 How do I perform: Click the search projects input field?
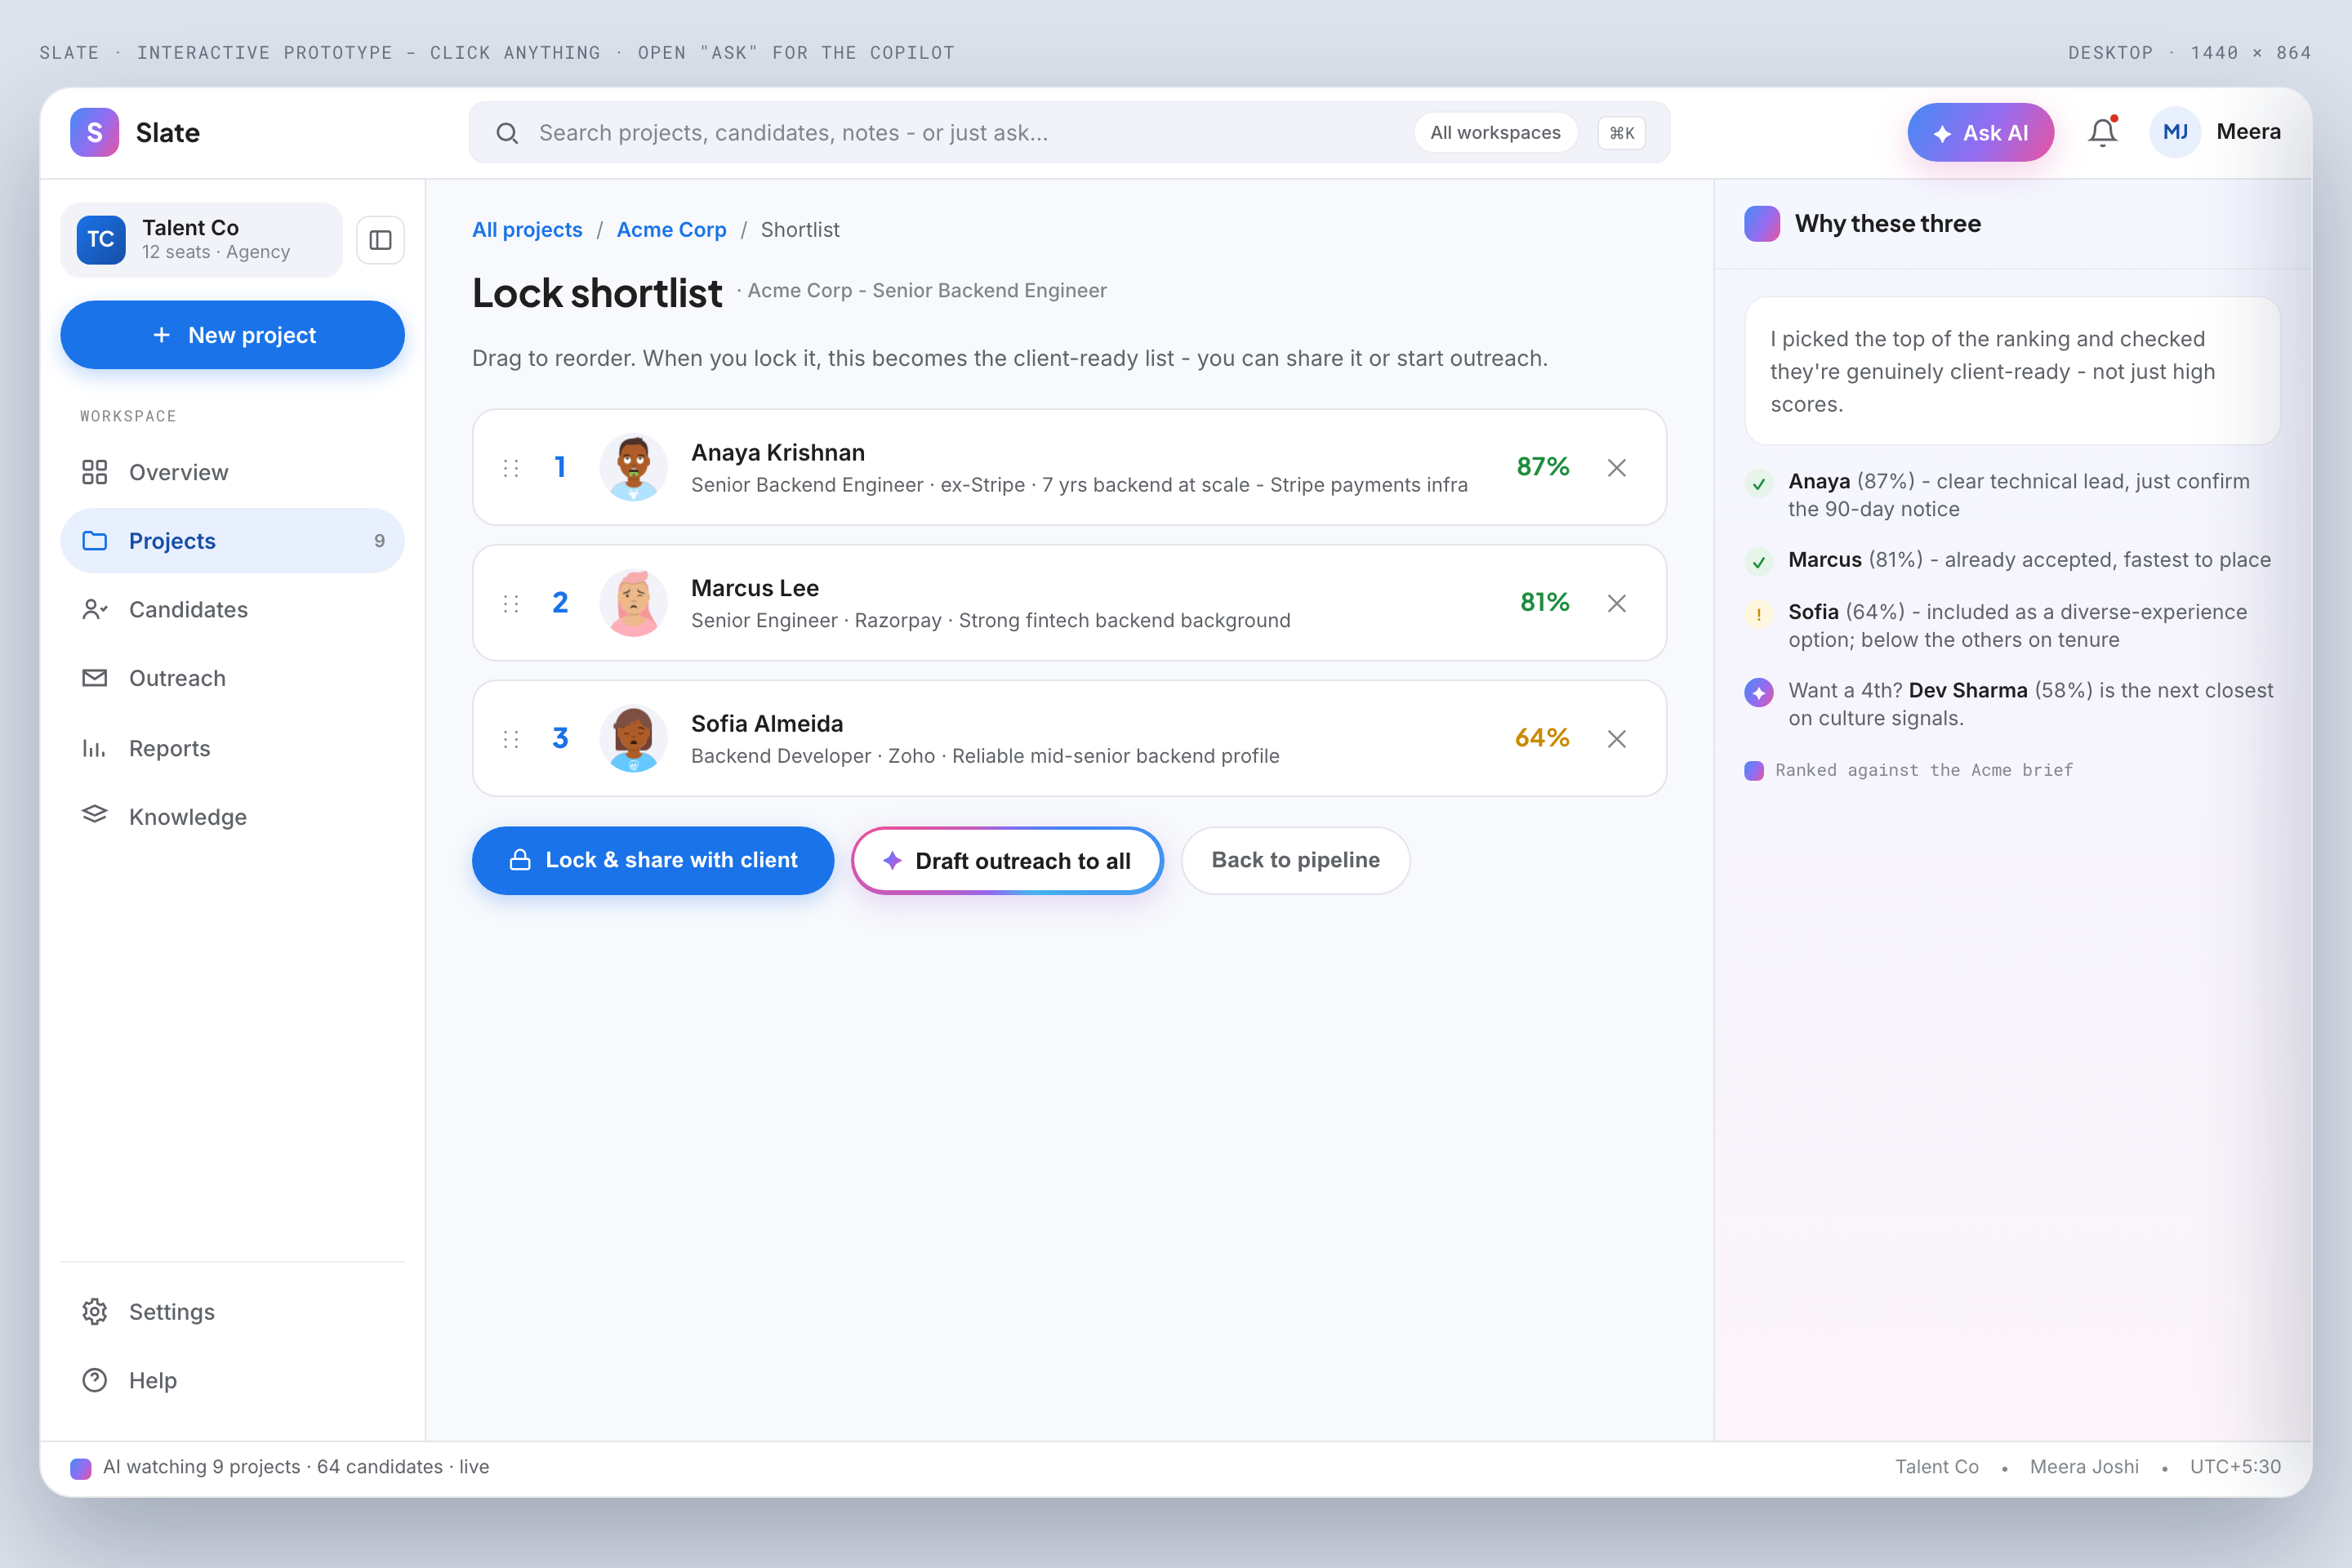coord(1069,132)
